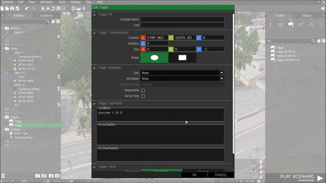326x183 pixels.
Task: Collapse the Trigger: Activation section
Action: [x=94, y=68]
